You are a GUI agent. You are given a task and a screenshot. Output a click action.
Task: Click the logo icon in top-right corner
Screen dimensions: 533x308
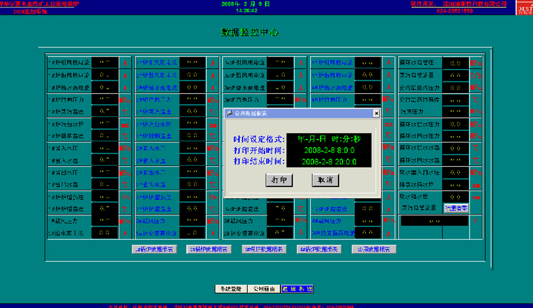coord(524,8)
